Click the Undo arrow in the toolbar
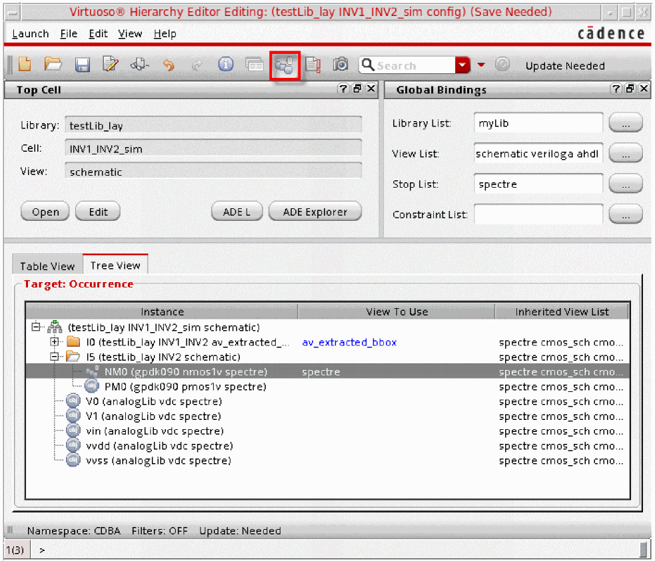Screen dimensions: 655x561 tap(169, 65)
